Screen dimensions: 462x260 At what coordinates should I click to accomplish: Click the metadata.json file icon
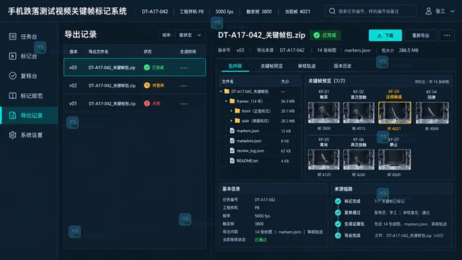click(232, 141)
